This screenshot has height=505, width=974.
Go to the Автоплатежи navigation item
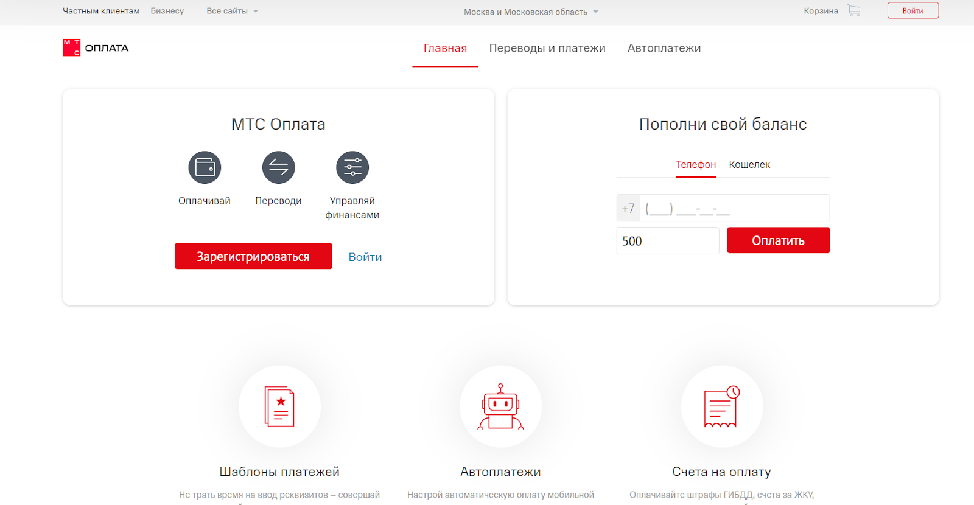tap(664, 48)
